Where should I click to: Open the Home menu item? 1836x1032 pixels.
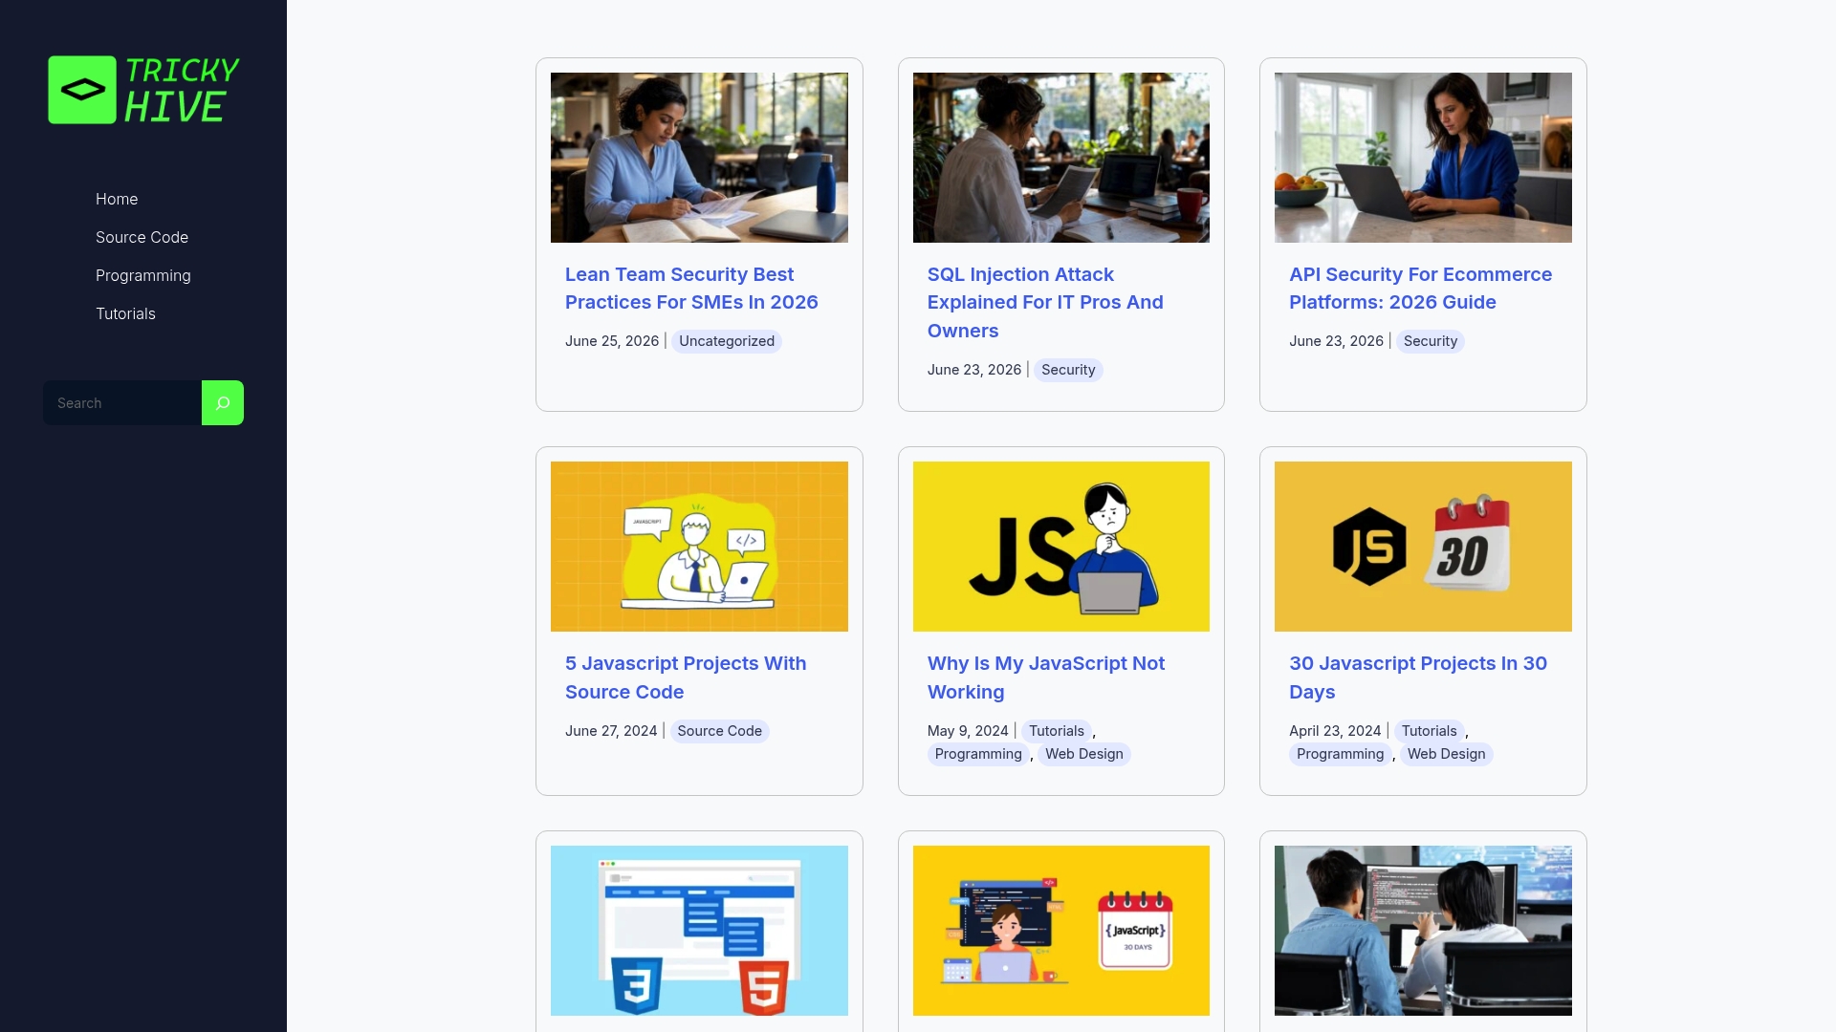tap(117, 199)
